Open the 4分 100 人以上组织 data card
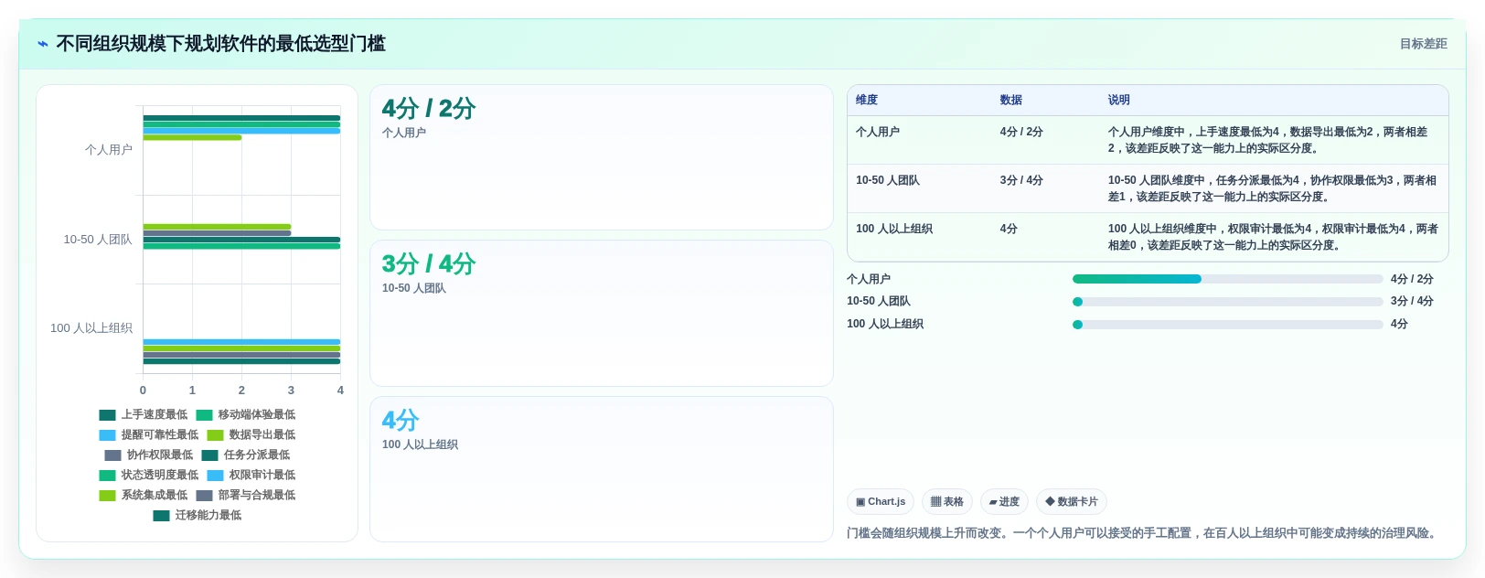1485x578 pixels. tap(602, 469)
